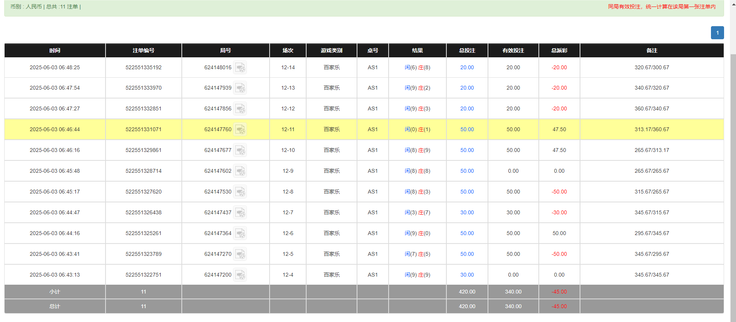Click replay icon for round 624147200
The image size is (736, 322).
(240, 275)
